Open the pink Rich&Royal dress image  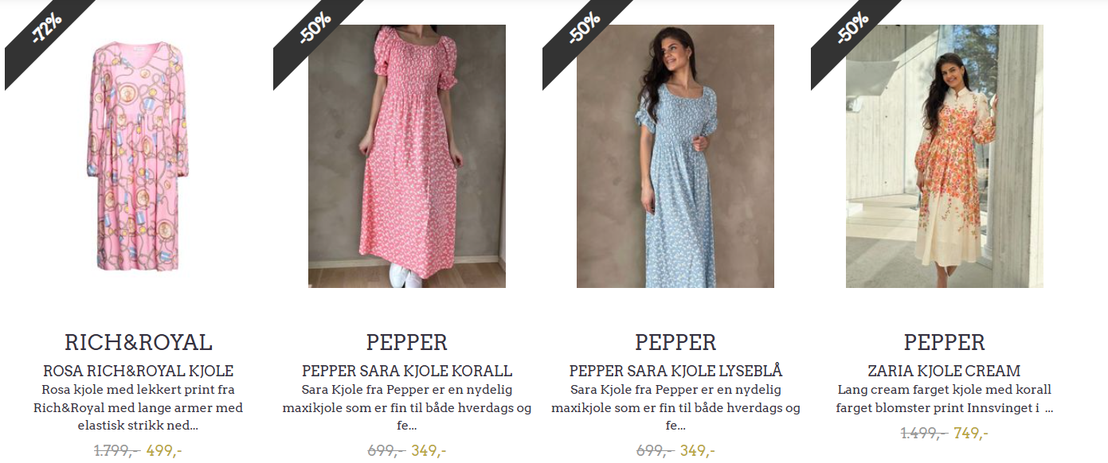click(138, 157)
